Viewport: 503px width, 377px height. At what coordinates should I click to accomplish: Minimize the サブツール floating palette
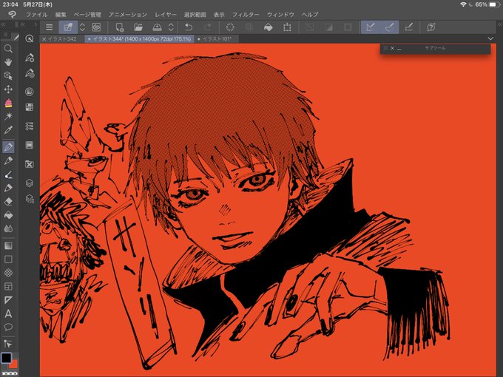click(x=399, y=49)
